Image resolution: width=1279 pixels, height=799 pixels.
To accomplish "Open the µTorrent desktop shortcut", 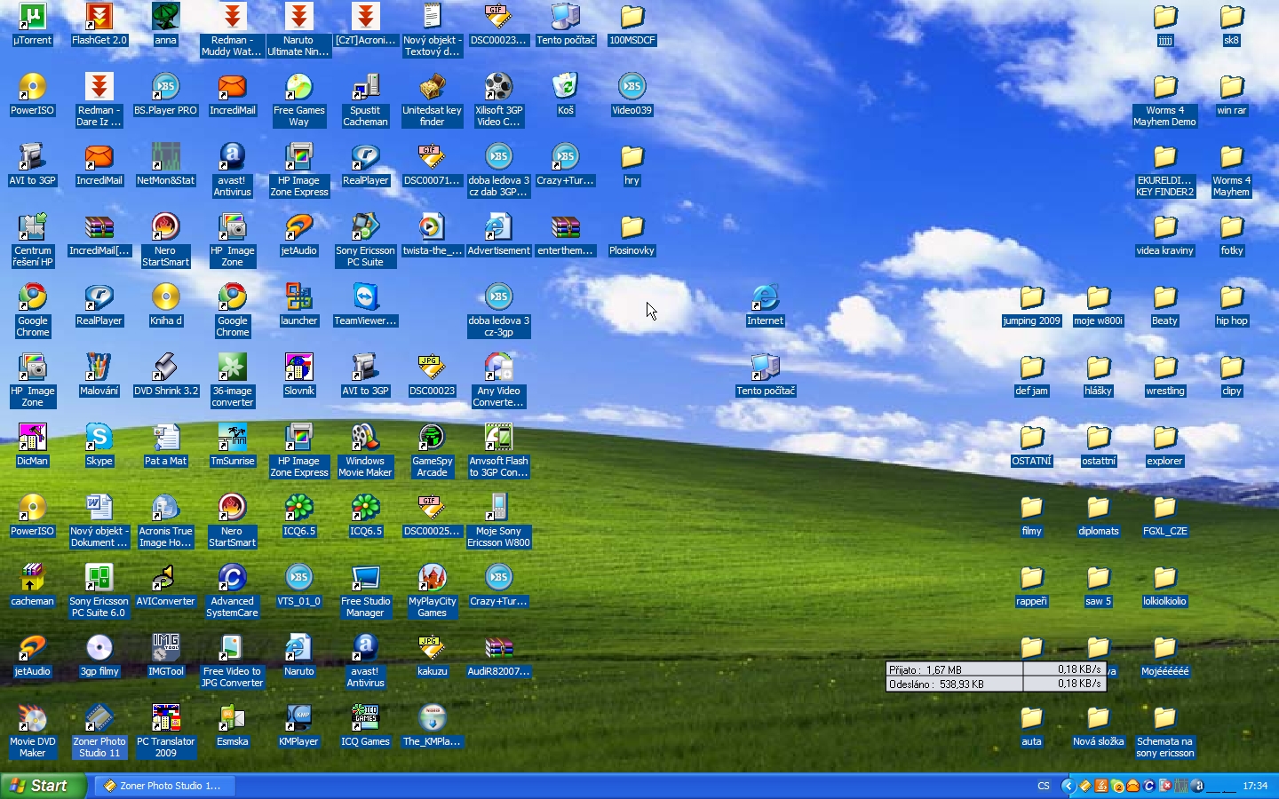I will pyautogui.click(x=32, y=25).
